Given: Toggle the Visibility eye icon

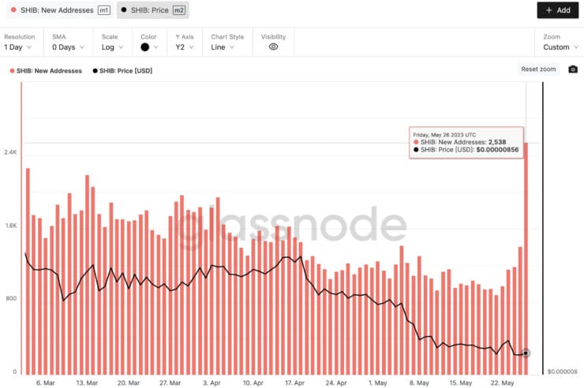Looking at the screenshot, I should [x=273, y=47].
